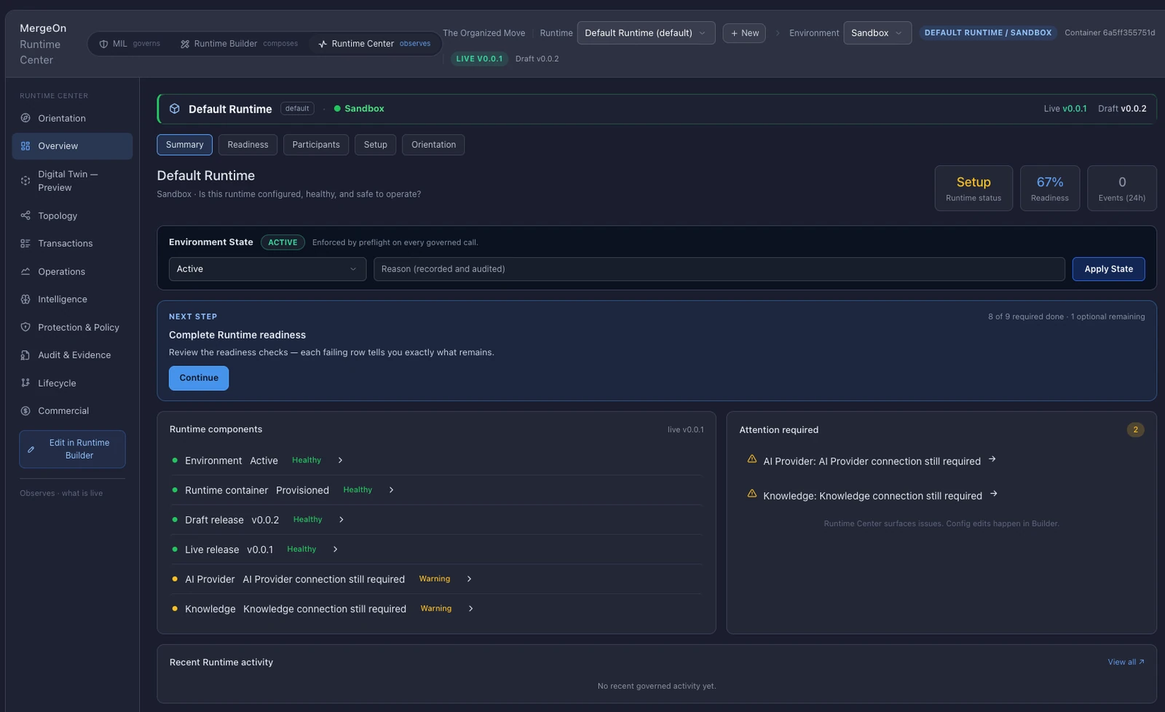Click the Continue button
Screen dimensions: 1165x712
coord(199,378)
